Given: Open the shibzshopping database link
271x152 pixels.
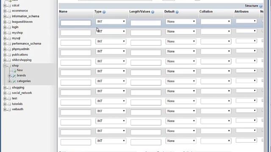Looking at the screenshot, I should point(22,60).
